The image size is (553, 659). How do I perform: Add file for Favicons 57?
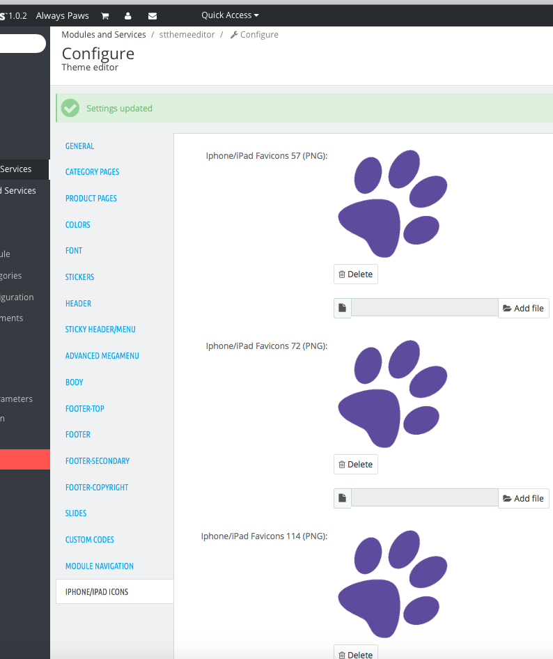pyautogui.click(x=523, y=308)
